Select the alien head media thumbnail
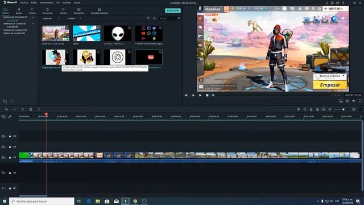Image resolution: width=364 pixels, height=205 pixels. 118,34
